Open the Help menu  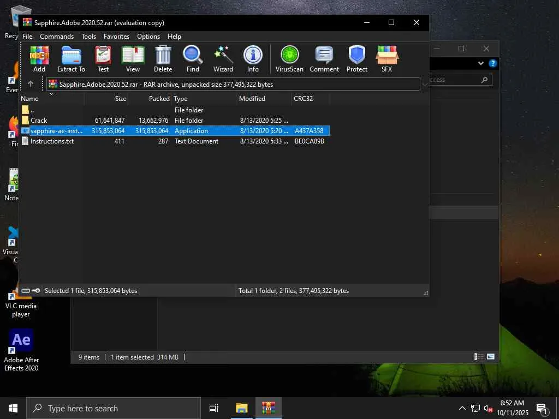point(174,37)
